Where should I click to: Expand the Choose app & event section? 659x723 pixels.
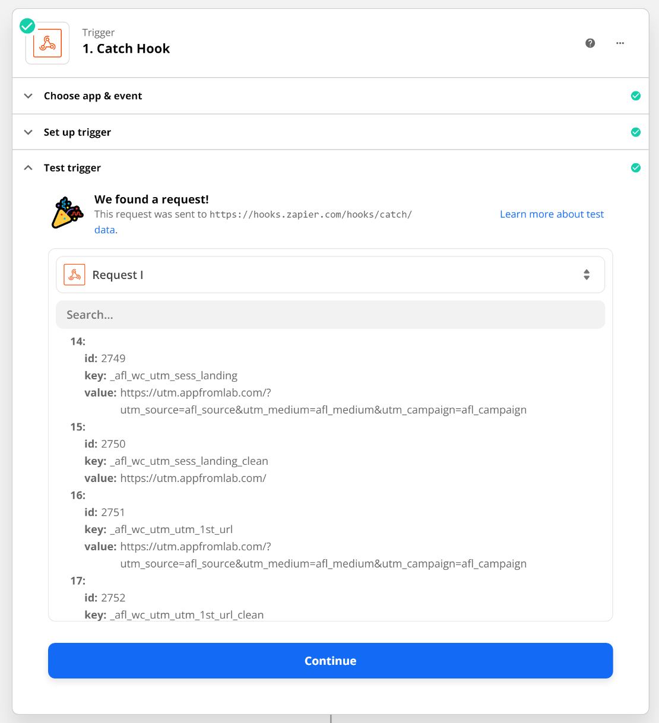point(28,96)
